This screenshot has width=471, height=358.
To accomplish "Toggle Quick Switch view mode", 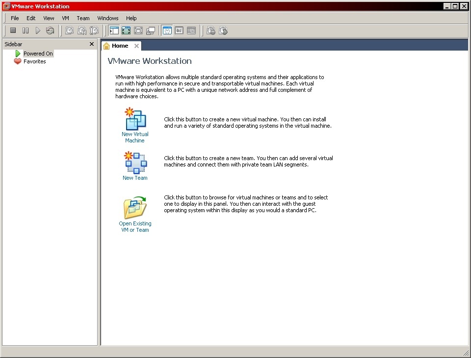I will click(x=138, y=30).
